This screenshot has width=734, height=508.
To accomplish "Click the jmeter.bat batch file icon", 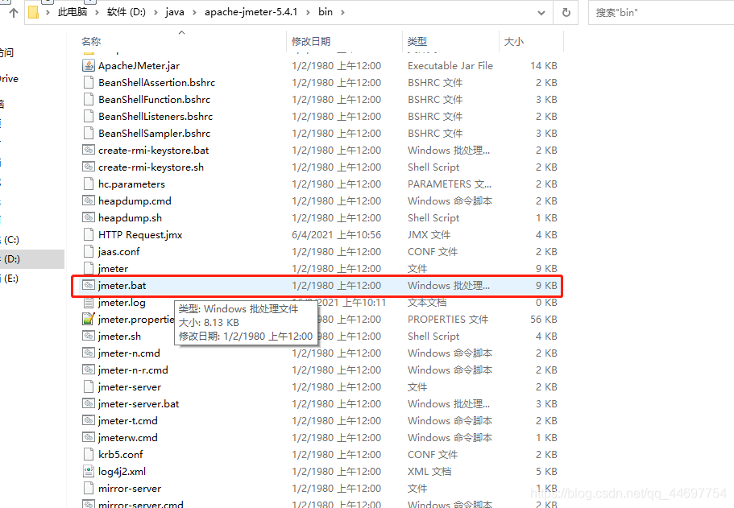I will click(x=89, y=285).
